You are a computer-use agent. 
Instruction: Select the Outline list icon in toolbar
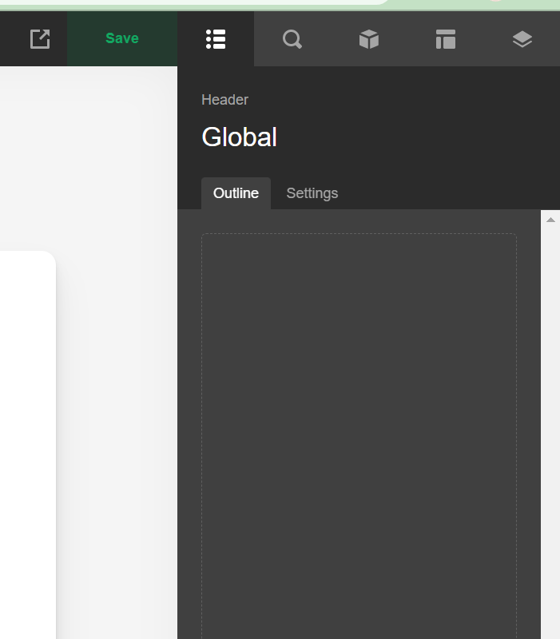point(216,38)
